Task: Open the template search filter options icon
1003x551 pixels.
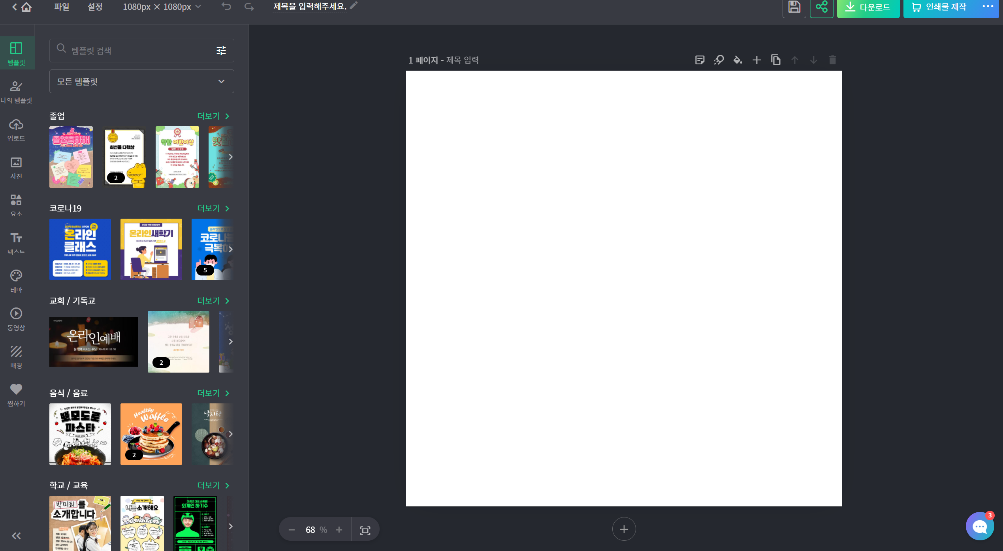Action: pos(221,51)
